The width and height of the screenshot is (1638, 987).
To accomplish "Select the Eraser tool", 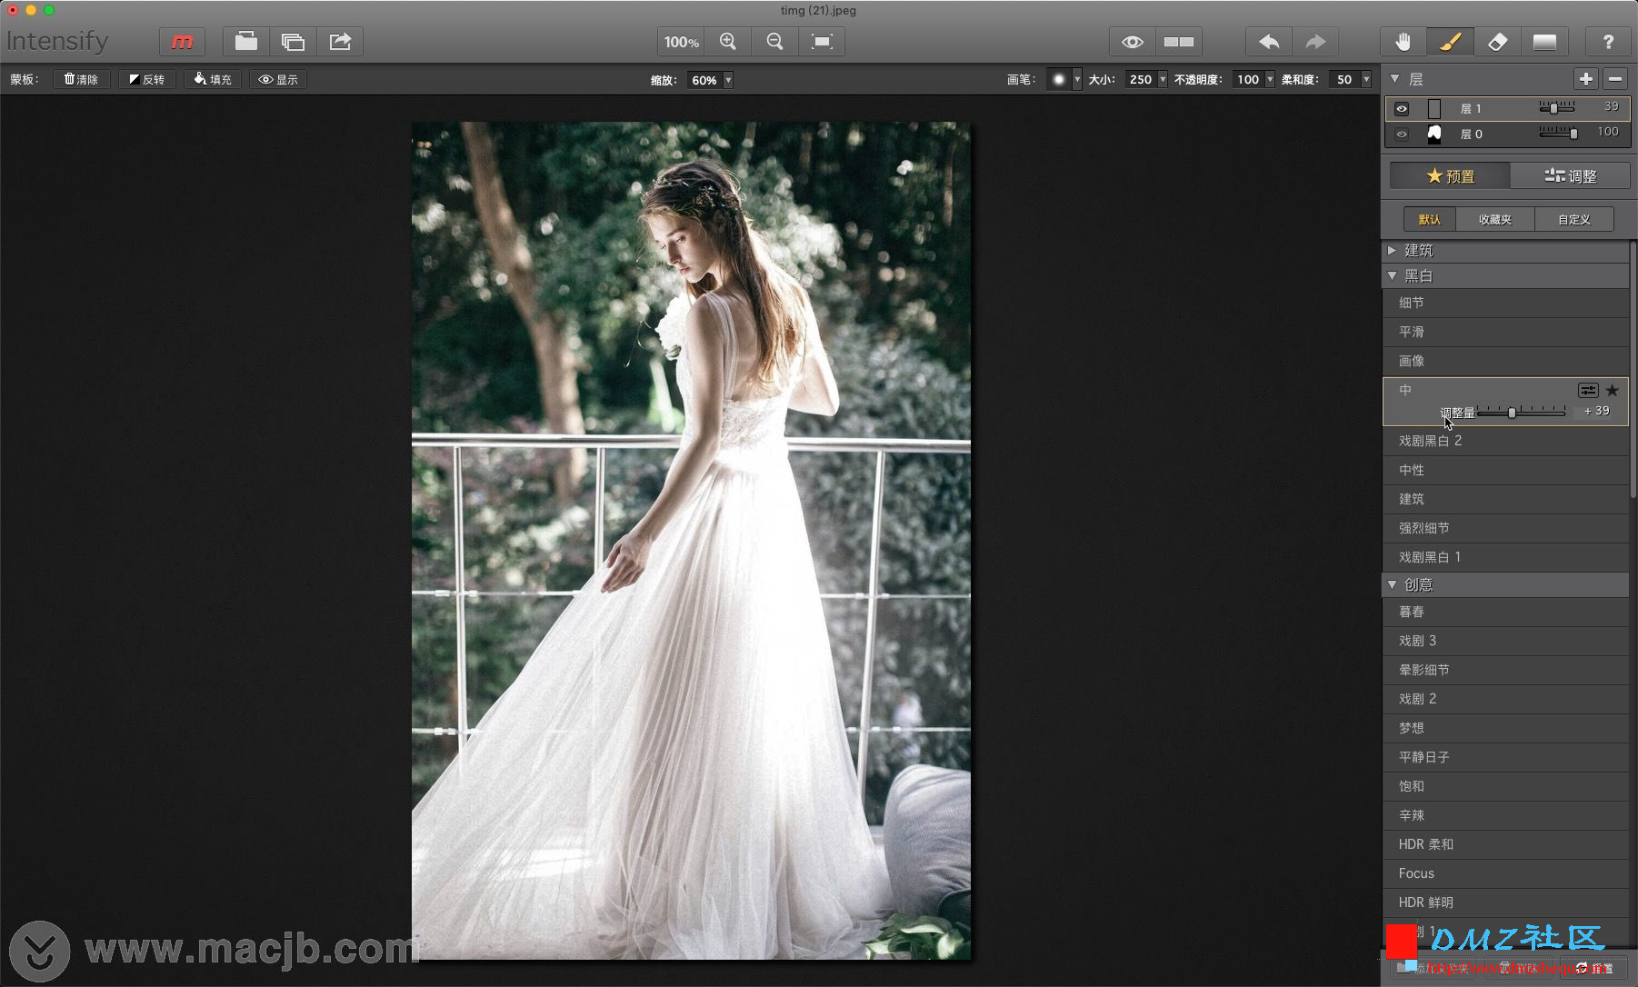I will (1497, 42).
